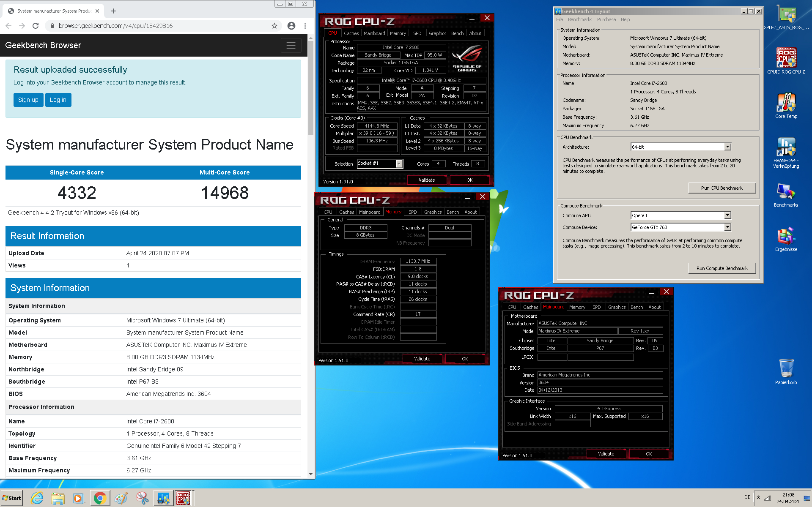Open Paint from the taskbar

pos(121,499)
